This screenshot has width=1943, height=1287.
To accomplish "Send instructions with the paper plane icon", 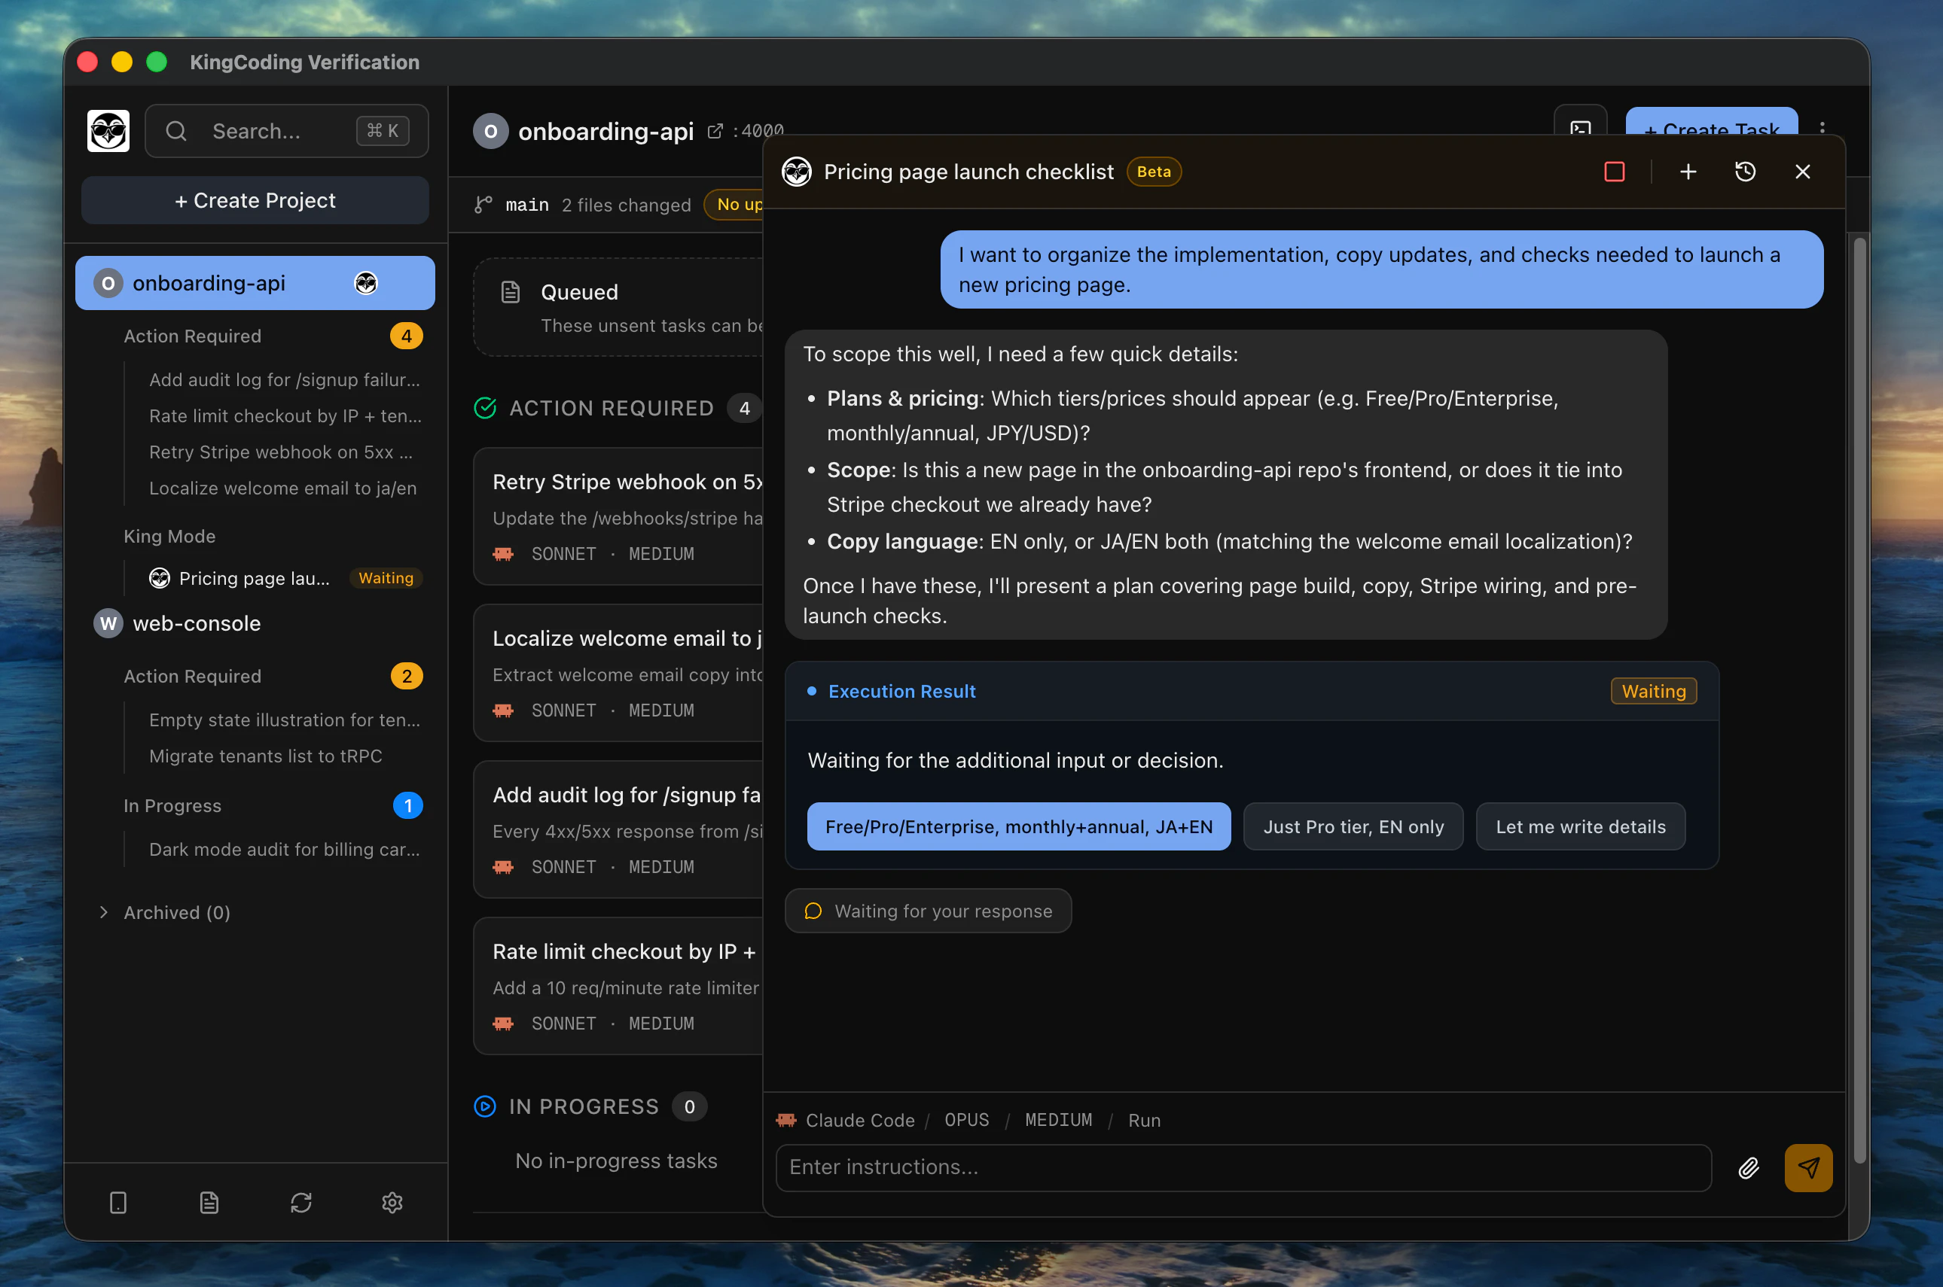I will coord(1807,1167).
